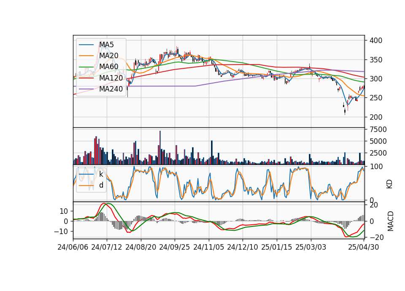Click the 350 price axis tick label
The image size is (405, 291).
pyautogui.click(x=376, y=60)
